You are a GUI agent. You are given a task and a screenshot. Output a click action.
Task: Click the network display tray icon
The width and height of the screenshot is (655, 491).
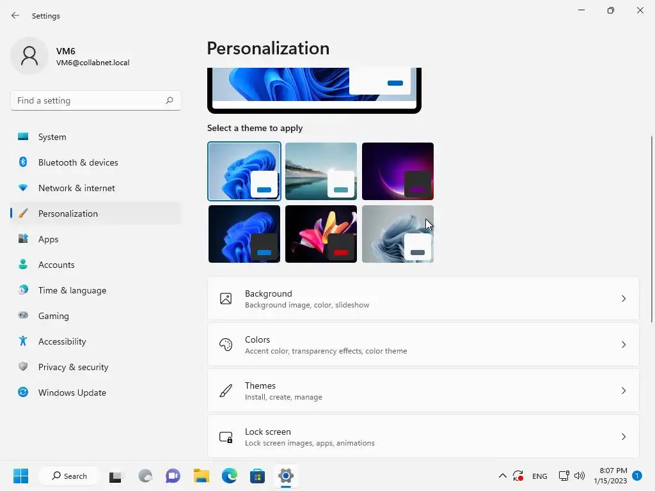point(564,476)
